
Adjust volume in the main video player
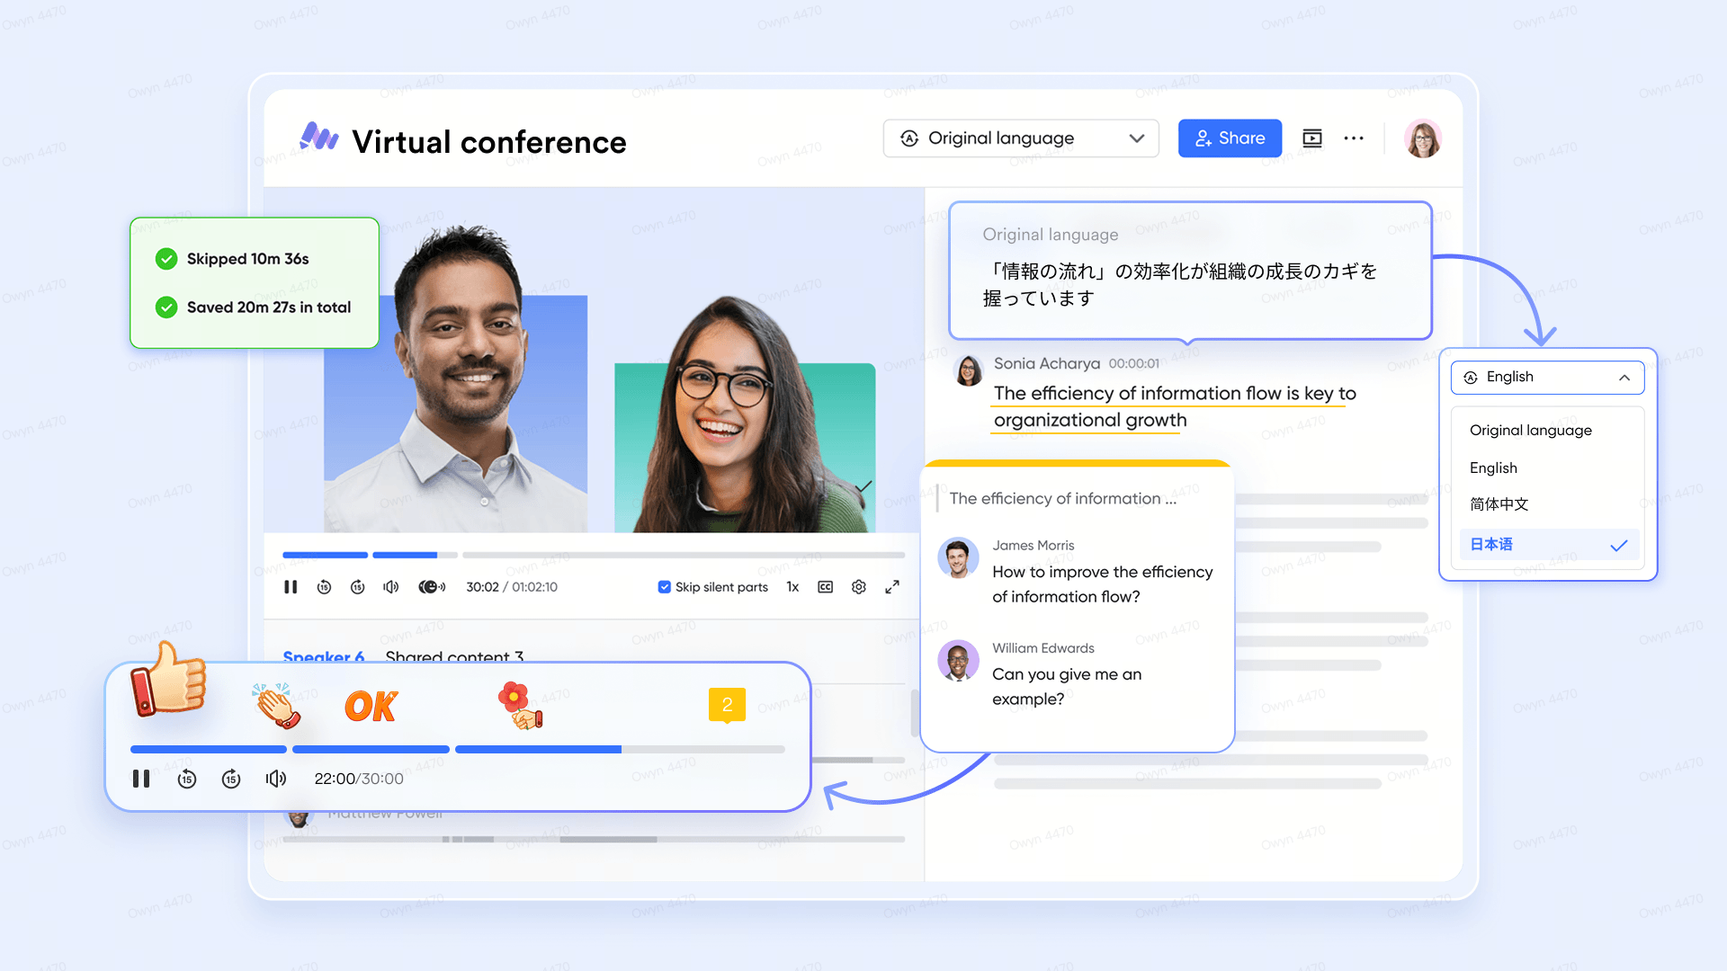pos(390,587)
